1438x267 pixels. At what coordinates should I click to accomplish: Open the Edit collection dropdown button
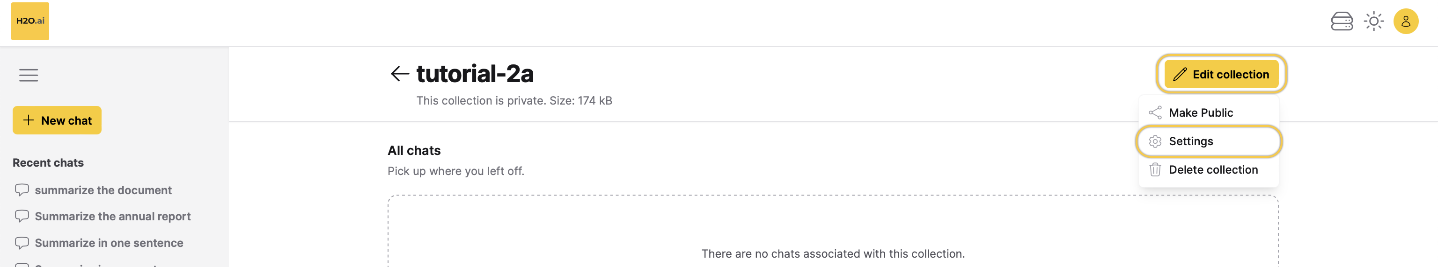[1221, 74]
